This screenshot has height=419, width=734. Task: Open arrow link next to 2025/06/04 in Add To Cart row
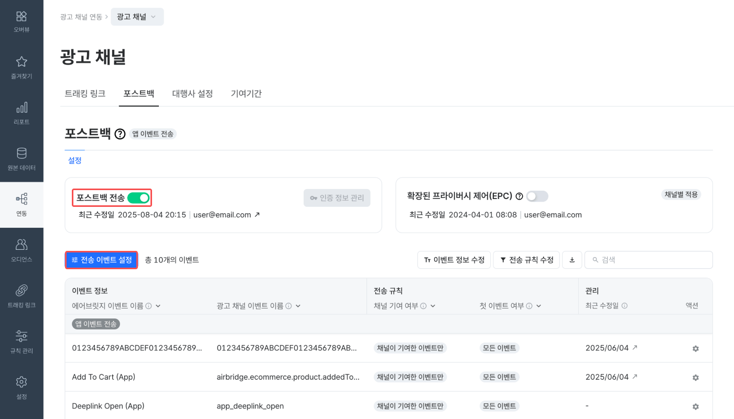[635, 377]
